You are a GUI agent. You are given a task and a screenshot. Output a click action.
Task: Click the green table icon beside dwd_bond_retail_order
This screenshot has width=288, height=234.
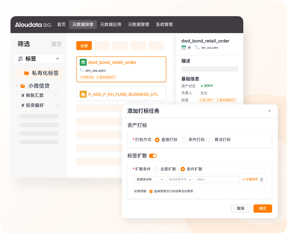coord(83,63)
